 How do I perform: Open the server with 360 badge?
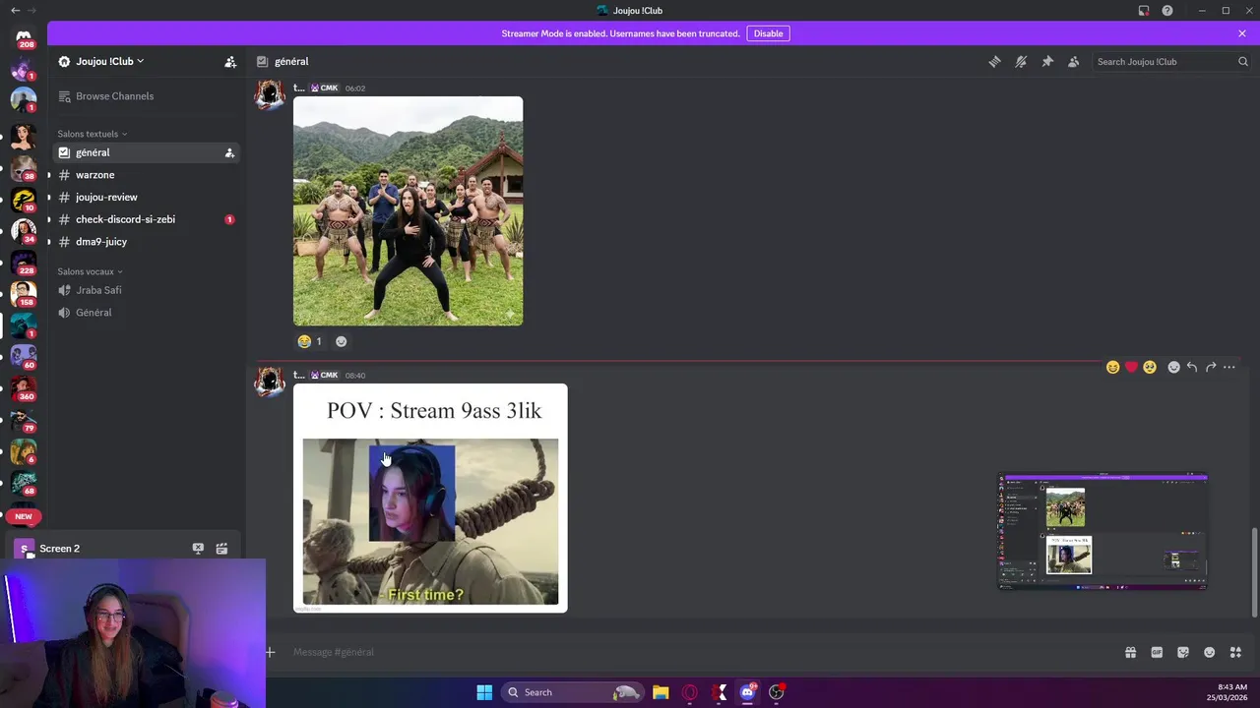click(x=24, y=387)
